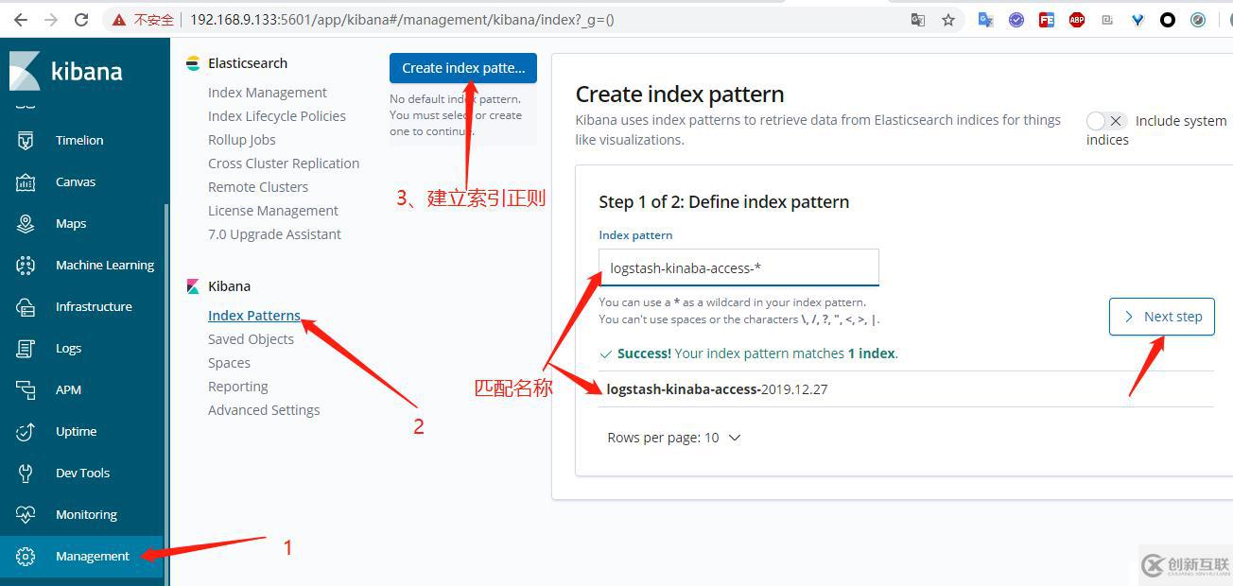Click the Timelion label in sidebar

(x=79, y=140)
